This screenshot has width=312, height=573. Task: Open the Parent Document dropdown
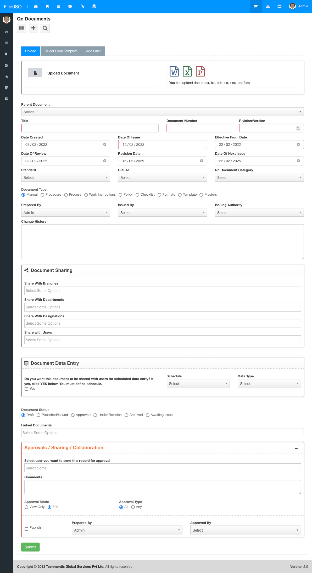click(x=162, y=112)
